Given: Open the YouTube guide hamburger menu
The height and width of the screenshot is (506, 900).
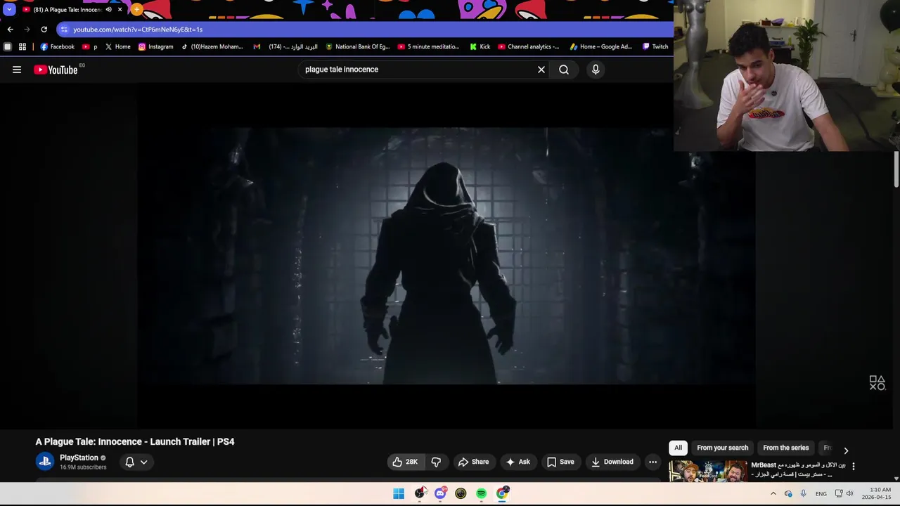Looking at the screenshot, I should (17, 70).
